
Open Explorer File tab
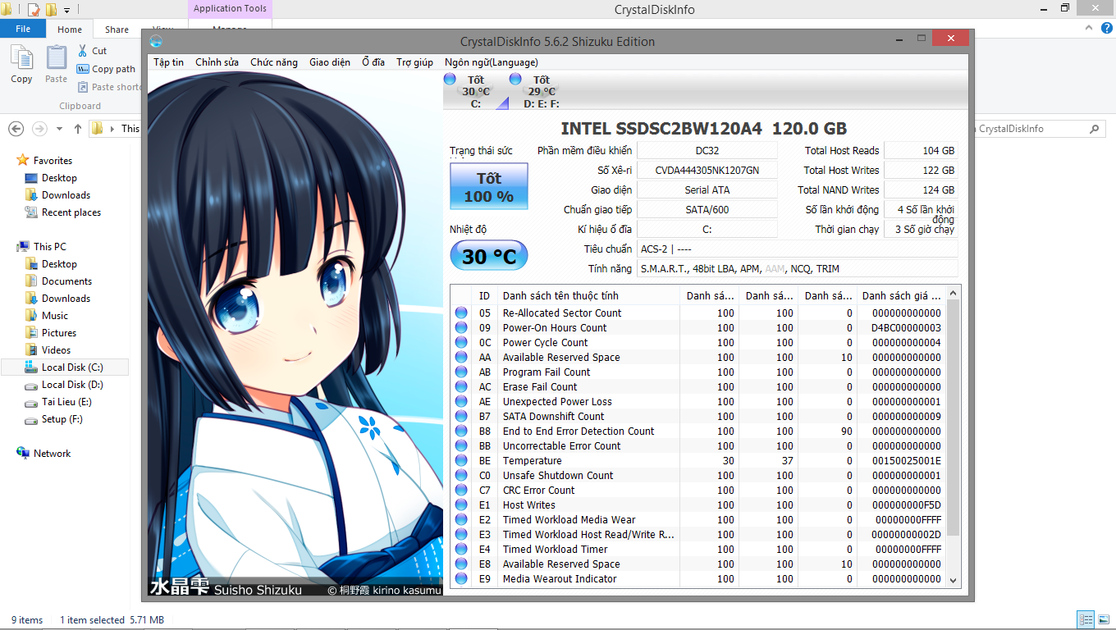click(23, 29)
